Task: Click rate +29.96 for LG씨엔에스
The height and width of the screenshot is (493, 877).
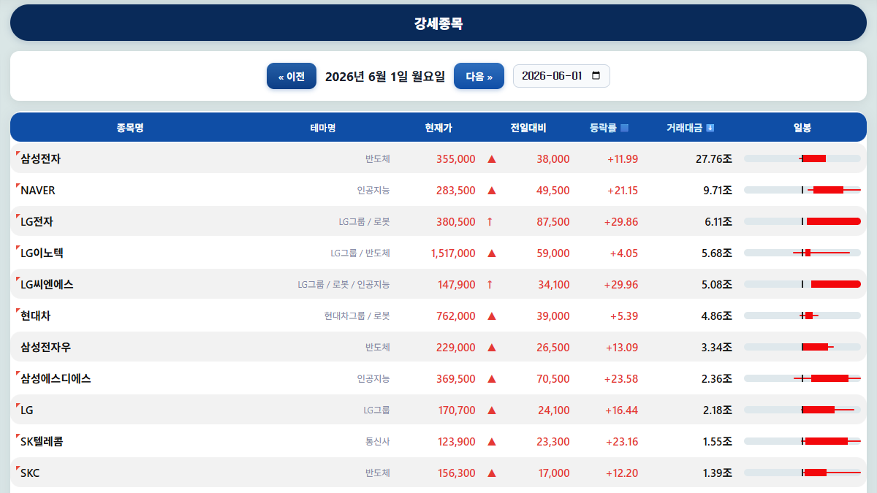Action: coord(621,284)
